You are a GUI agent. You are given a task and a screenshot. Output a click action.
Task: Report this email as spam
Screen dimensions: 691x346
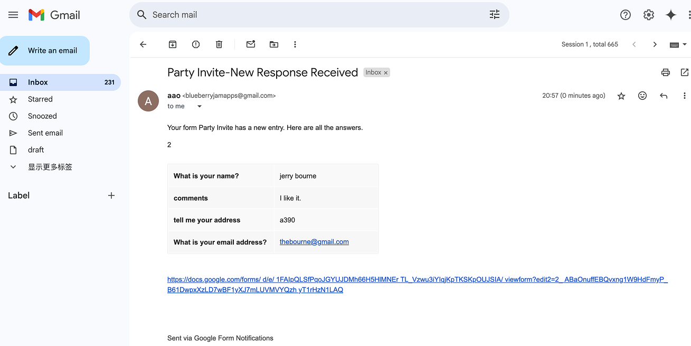195,44
